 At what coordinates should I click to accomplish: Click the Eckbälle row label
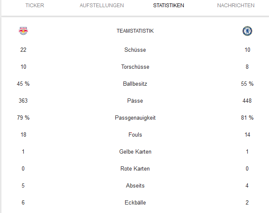135,202
